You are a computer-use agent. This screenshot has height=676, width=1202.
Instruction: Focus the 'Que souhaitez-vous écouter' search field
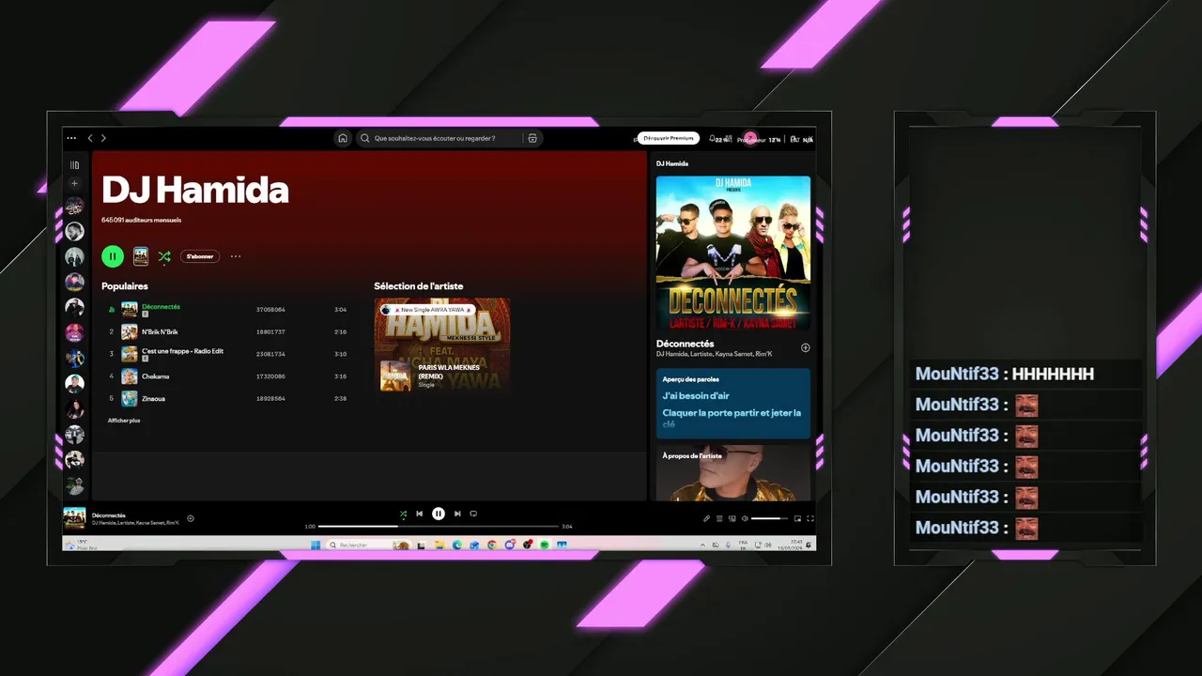point(438,138)
